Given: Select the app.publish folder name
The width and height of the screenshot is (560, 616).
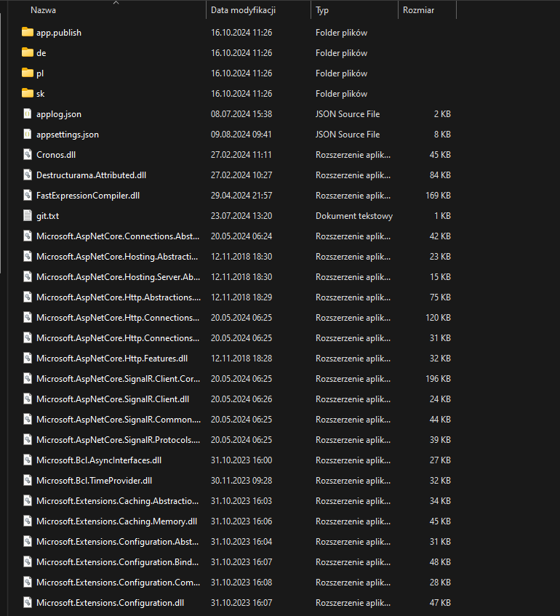Looking at the screenshot, I should (x=59, y=33).
